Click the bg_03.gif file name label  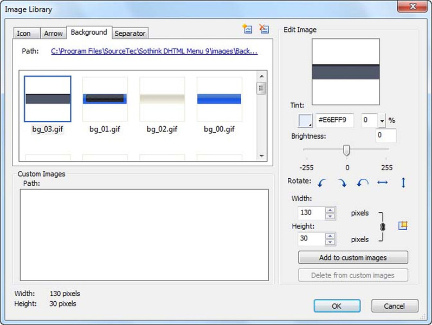coord(48,129)
